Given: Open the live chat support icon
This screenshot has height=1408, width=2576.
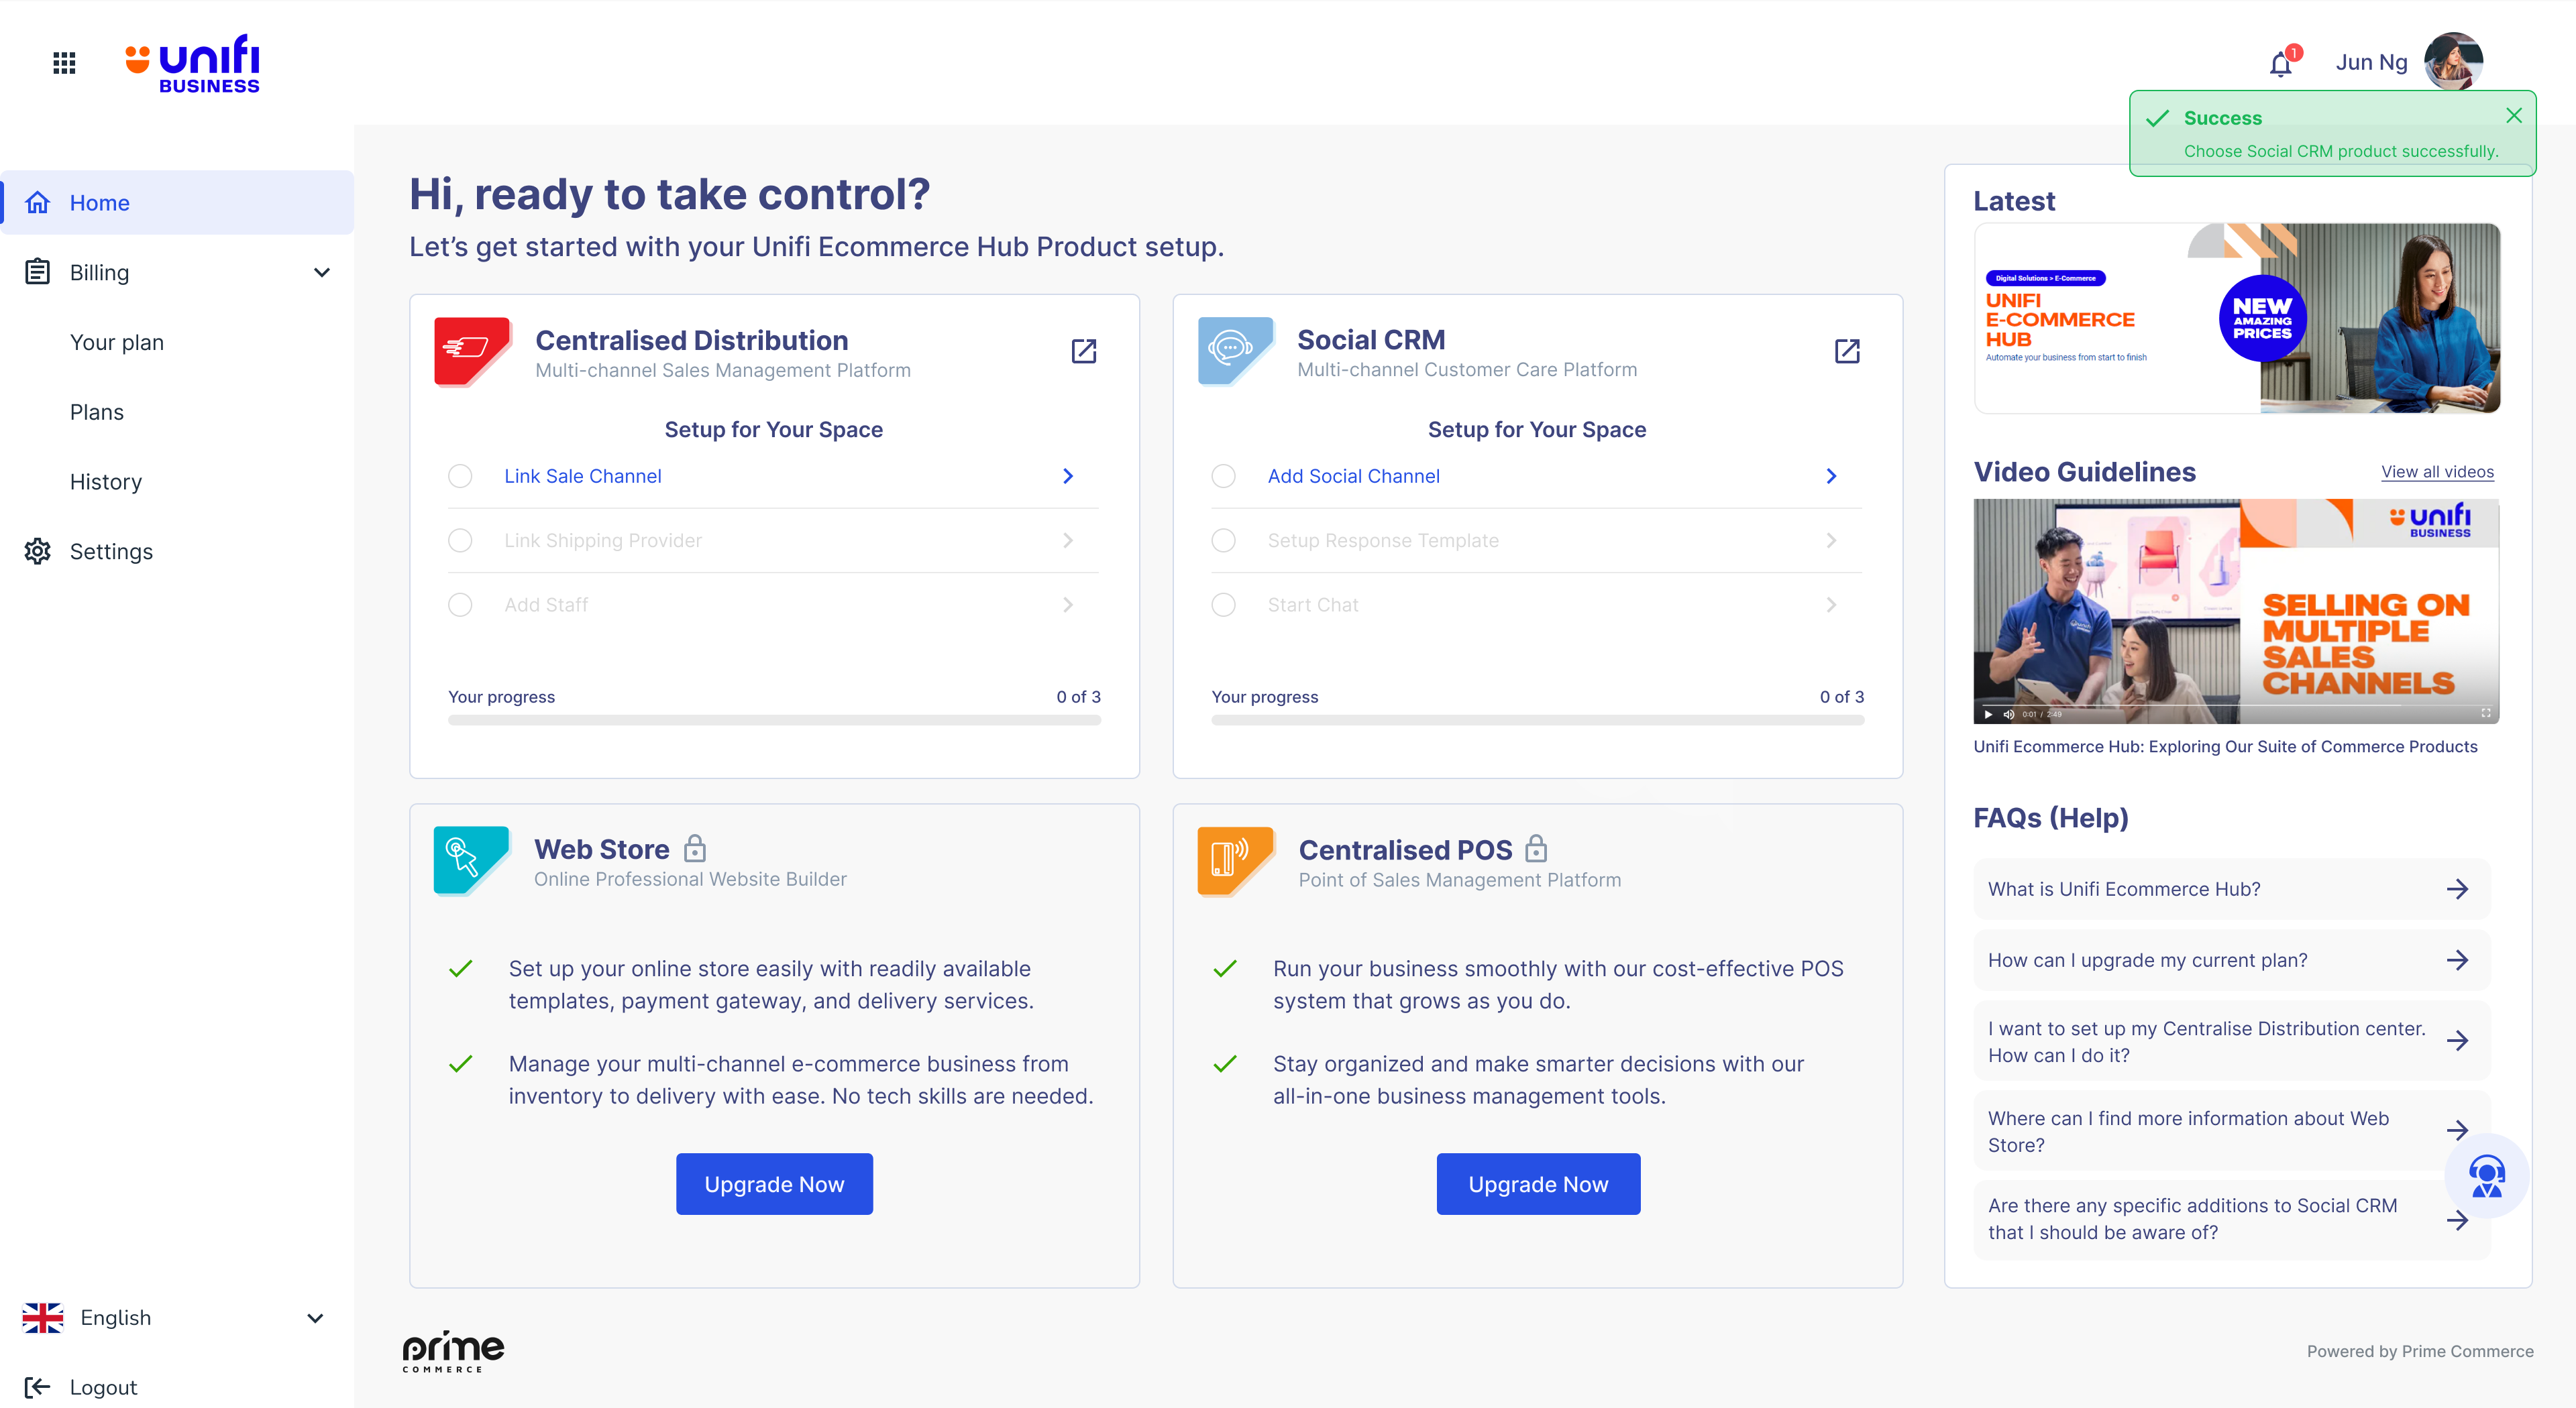Looking at the screenshot, I should 2486,1175.
